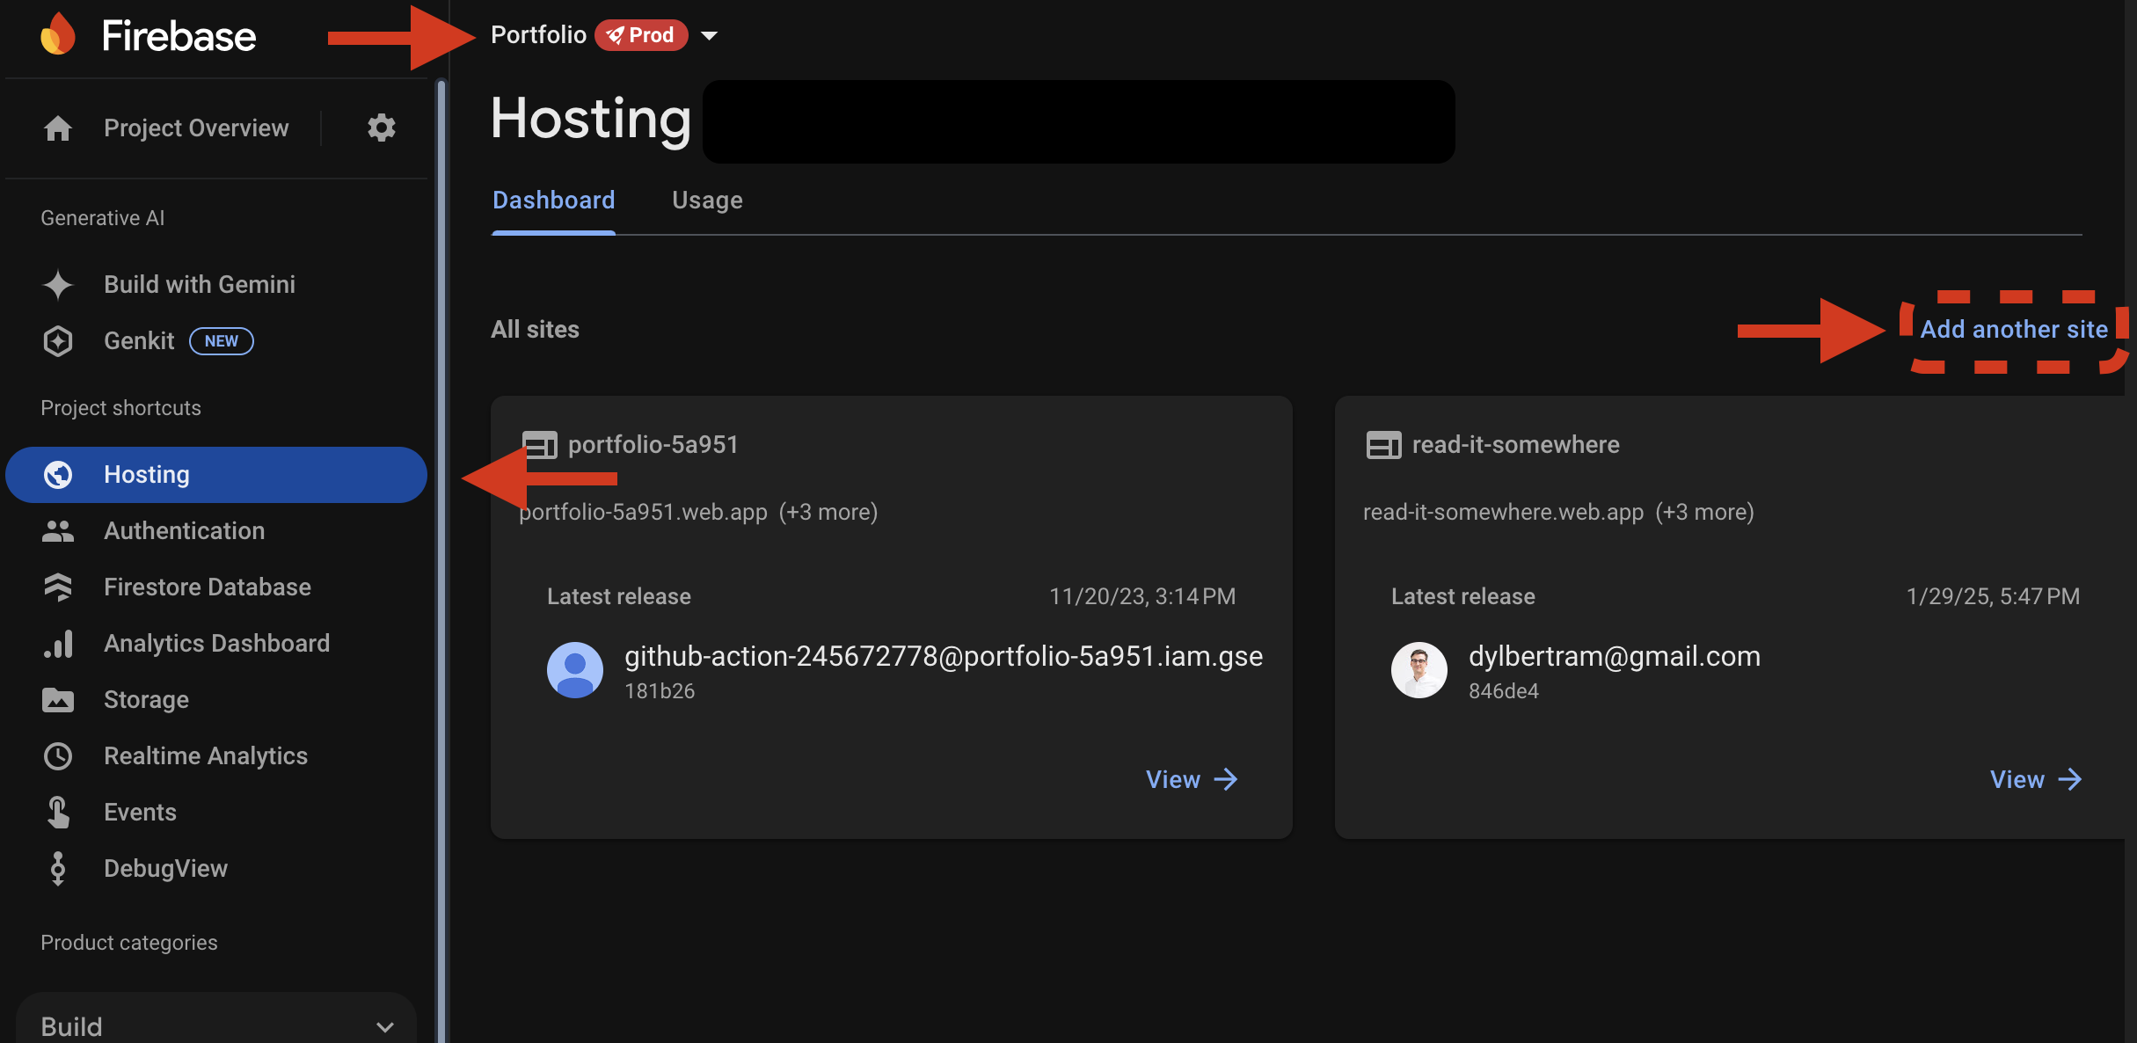Viewport: 2137px width, 1043px height.
Task: Click the DebugView icon
Action: [x=58, y=869]
